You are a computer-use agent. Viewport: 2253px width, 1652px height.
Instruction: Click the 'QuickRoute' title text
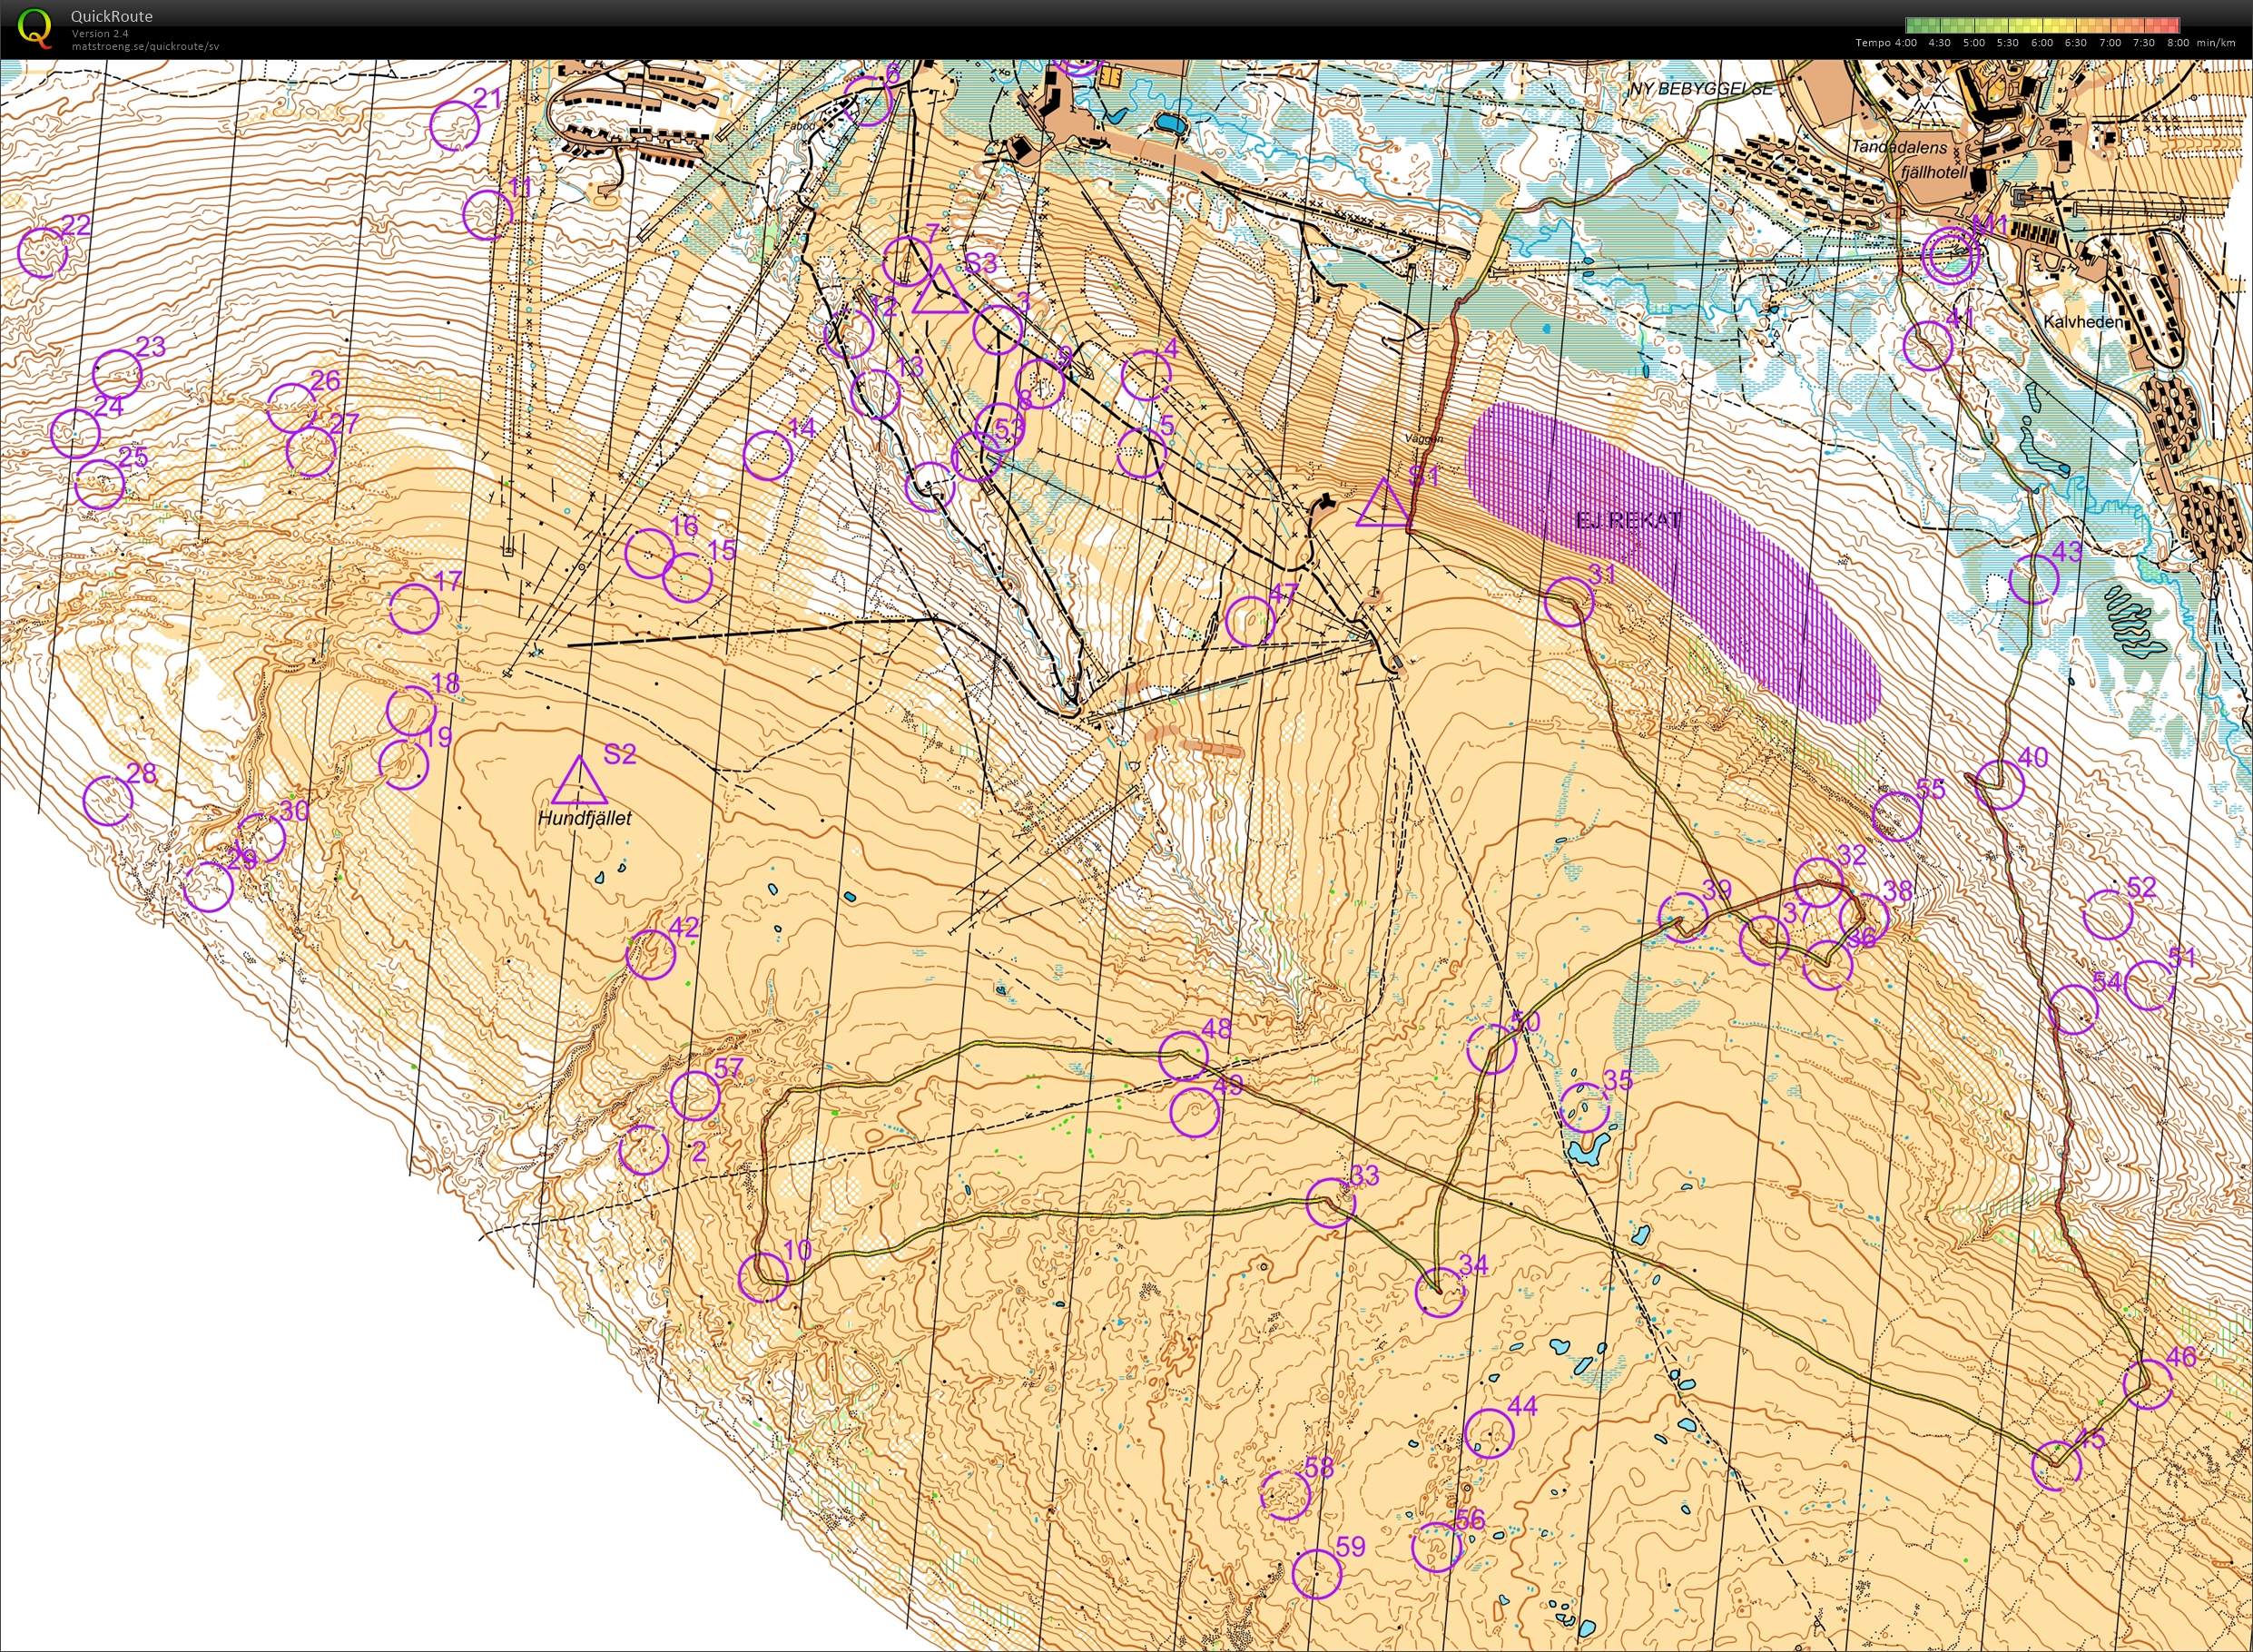(x=111, y=17)
